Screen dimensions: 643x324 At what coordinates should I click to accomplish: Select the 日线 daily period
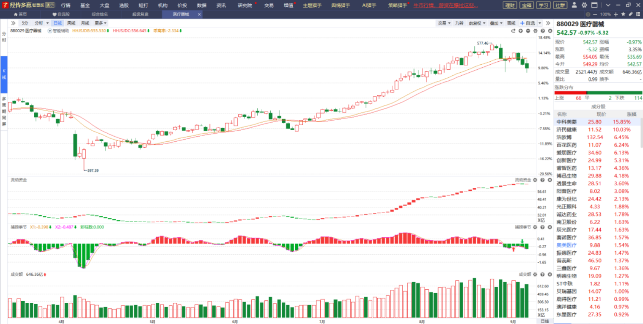(58, 23)
